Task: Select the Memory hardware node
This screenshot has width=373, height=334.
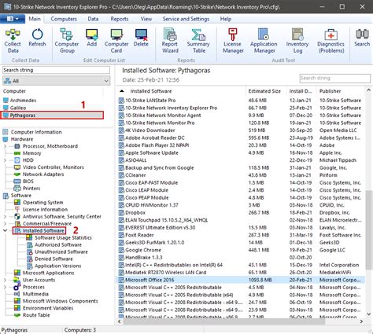Action: click(x=31, y=153)
